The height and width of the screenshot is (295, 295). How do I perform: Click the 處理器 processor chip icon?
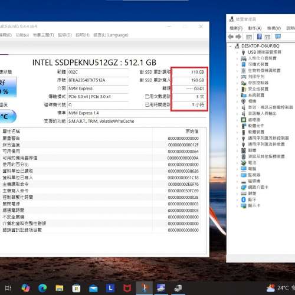[x=244, y=120]
